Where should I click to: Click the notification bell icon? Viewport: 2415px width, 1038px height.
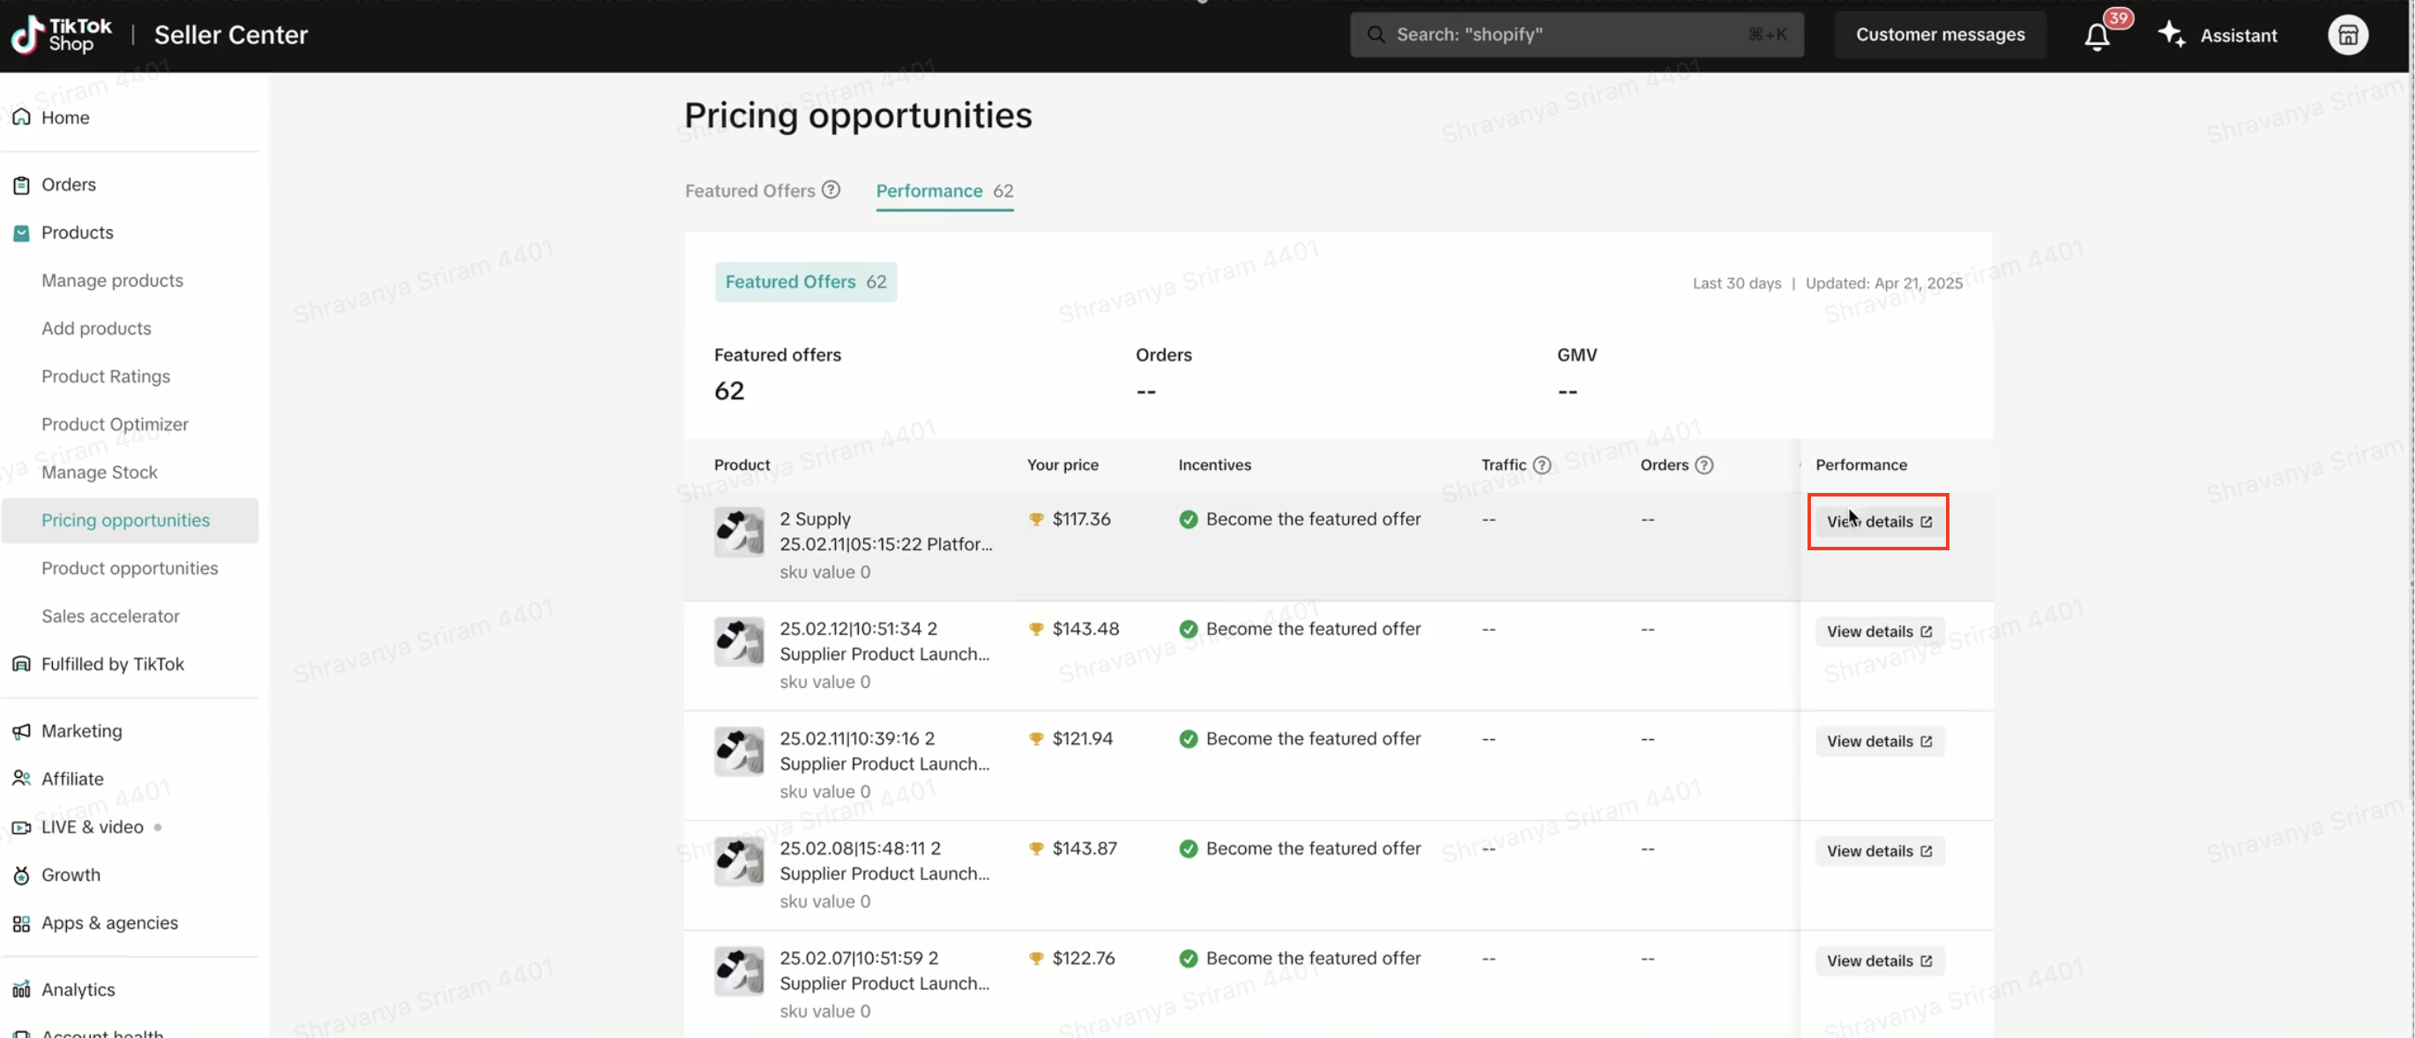[2096, 35]
